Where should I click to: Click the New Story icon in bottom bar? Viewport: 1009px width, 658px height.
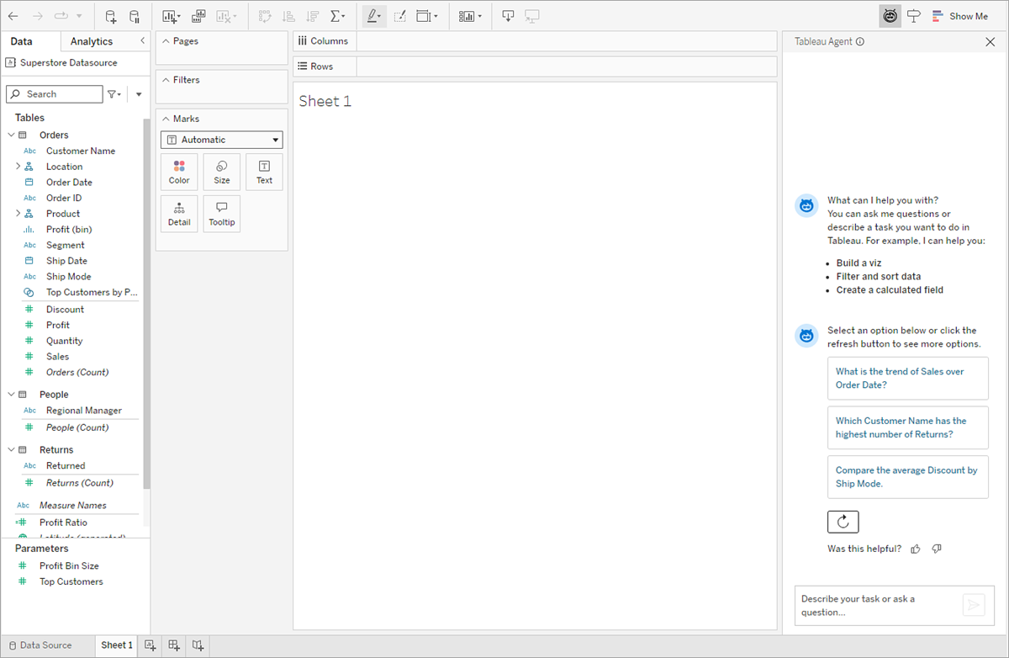(198, 645)
